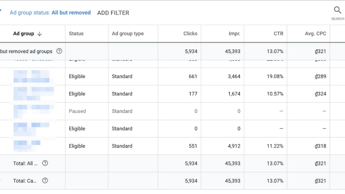Open help icon beside removed ad groups

click(x=59, y=51)
